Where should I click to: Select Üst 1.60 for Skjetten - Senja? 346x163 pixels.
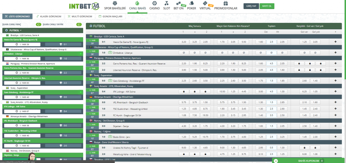pyautogui.click(x=261, y=126)
